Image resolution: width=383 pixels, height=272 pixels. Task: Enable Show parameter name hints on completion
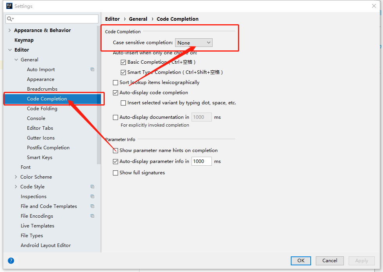point(116,150)
